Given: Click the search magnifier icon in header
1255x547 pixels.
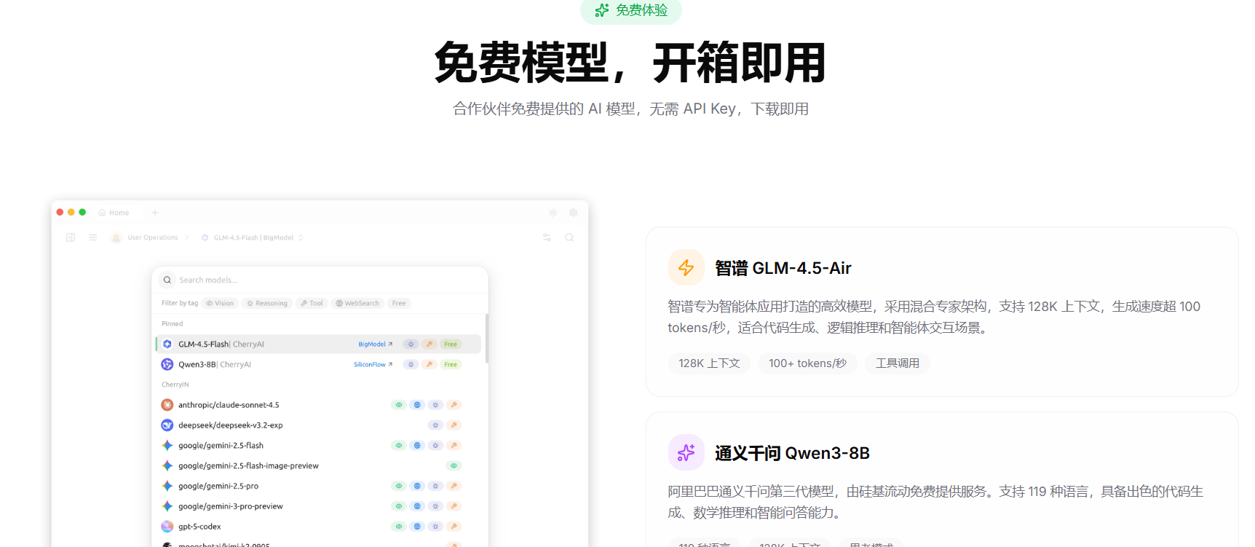Looking at the screenshot, I should point(569,237).
